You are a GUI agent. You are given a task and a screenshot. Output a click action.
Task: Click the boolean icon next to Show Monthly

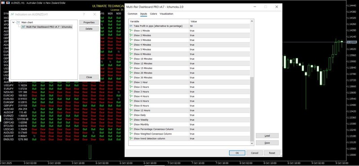(x=131, y=125)
